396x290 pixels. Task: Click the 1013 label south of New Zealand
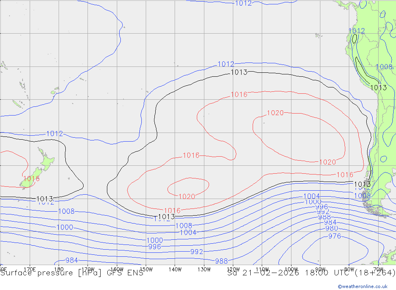[x=45, y=199]
